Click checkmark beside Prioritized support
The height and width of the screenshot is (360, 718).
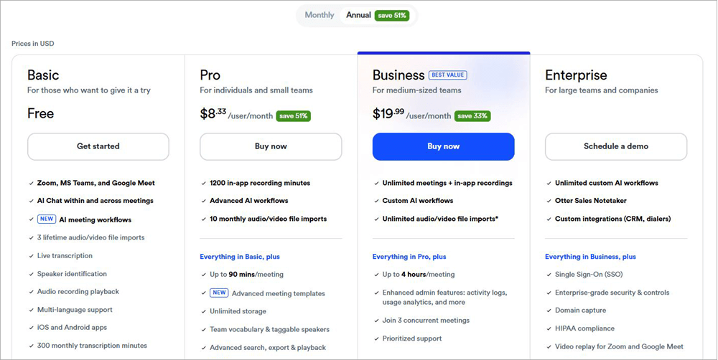tap(376, 338)
